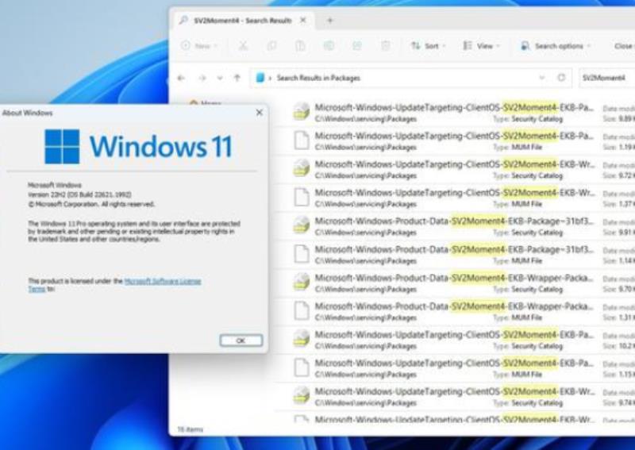The width and height of the screenshot is (635, 450).
Task: Click catalog icon of first UpdateTargeting file
Action: tap(302, 111)
